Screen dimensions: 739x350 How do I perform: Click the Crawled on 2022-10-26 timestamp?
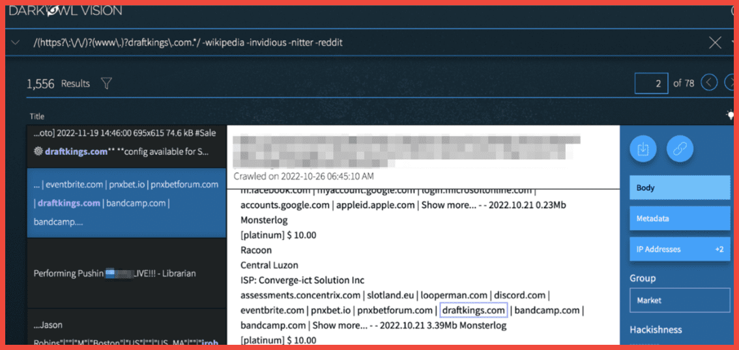[x=304, y=176]
